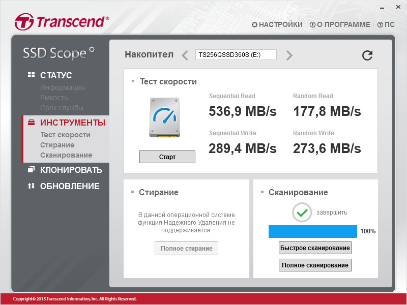Open the КЛОНИРОВАТЬ section

71,170
